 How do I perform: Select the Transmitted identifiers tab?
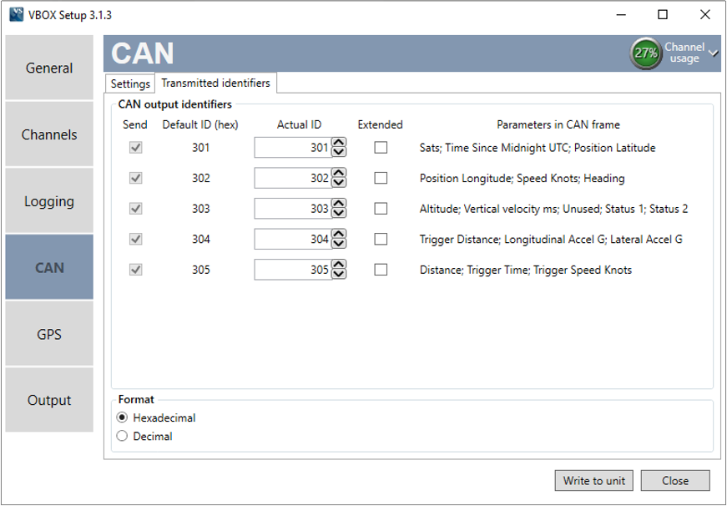tap(215, 83)
